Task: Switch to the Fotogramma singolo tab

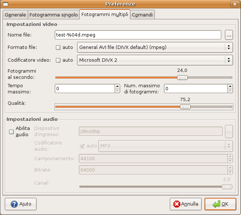Action: tap(53, 15)
